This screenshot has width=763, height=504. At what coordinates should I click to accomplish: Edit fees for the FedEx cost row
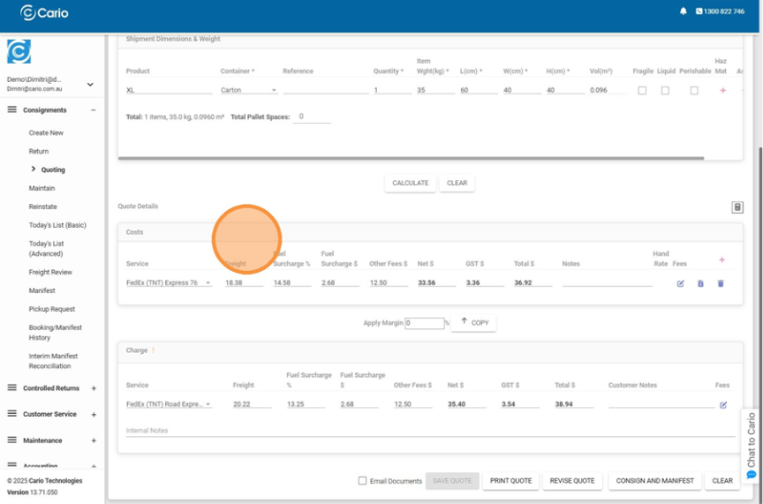click(680, 283)
